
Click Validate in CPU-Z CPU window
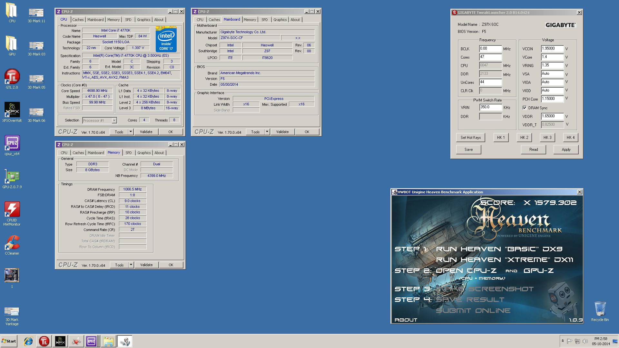point(146,132)
